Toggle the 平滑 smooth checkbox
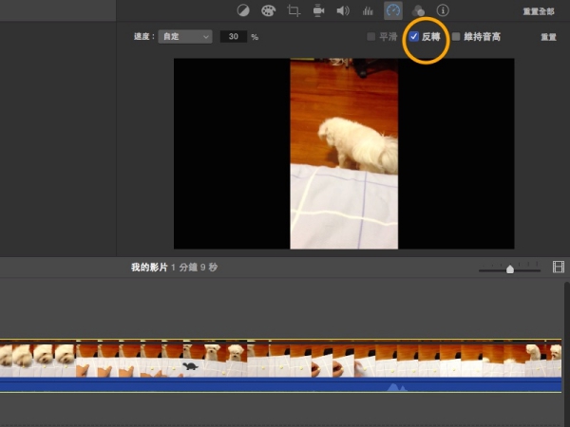 (371, 37)
